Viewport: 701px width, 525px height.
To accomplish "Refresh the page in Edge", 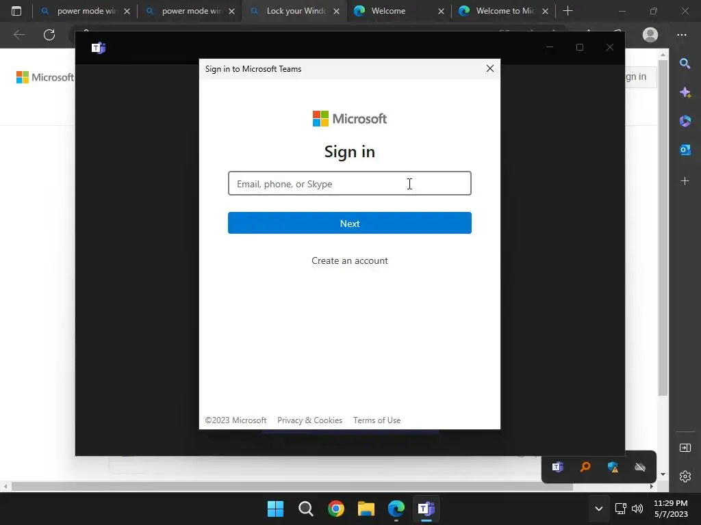I will [x=49, y=35].
